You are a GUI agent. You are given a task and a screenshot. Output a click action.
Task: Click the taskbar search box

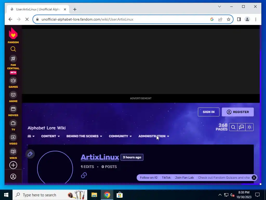pyautogui.click(x=50, y=195)
